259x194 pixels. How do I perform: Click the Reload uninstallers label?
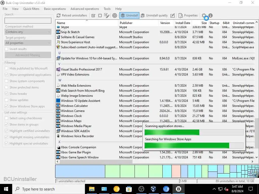click(74, 15)
